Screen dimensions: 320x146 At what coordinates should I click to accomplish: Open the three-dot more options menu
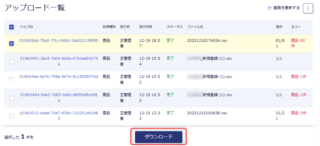[x=308, y=8]
